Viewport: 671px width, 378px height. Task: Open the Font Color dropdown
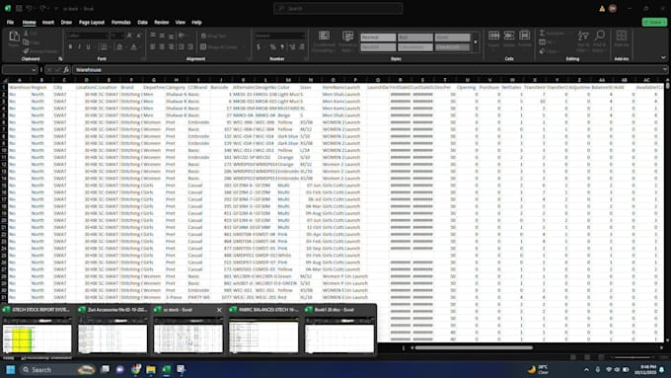140,46
